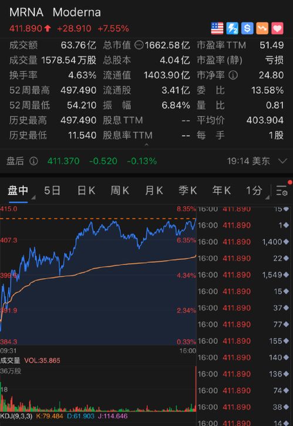Open the 1分 interval dropdown triangle

(x=267, y=197)
